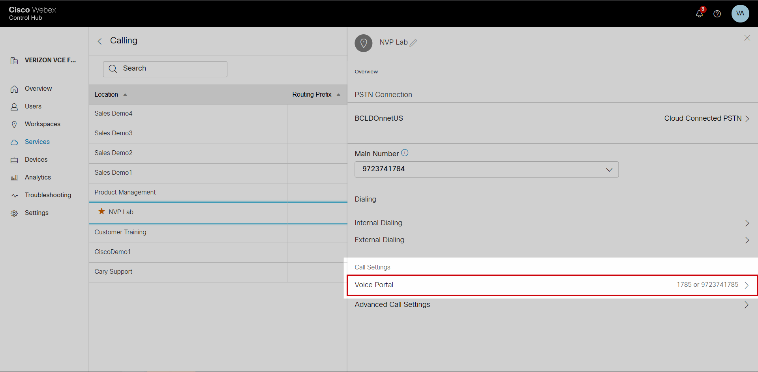The image size is (758, 372).
Task: Close the NVP Lab details panel
Action: pos(747,38)
